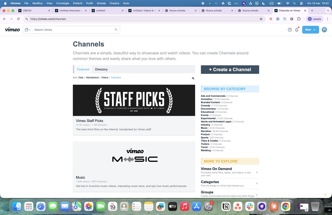This screenshot has height=215, width=332.
Task: Open the App Store in the Dock
Action: click(196, 206)
